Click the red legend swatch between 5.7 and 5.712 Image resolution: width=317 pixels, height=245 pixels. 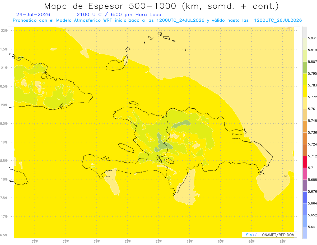305,162
